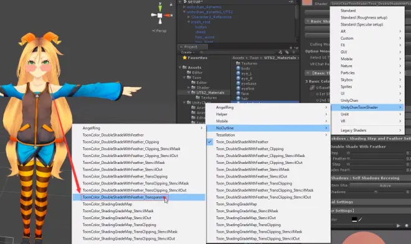
Task: Select the eye_R material sphere icon
Action: point(239,78)
